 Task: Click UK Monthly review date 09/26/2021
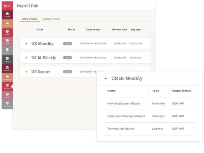coord(120,44)
